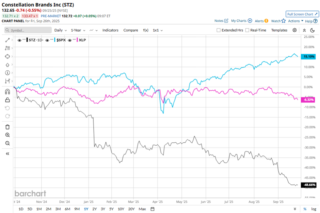
Task: Click the STZ black color swatch
Action: click(x=27, y=40)
